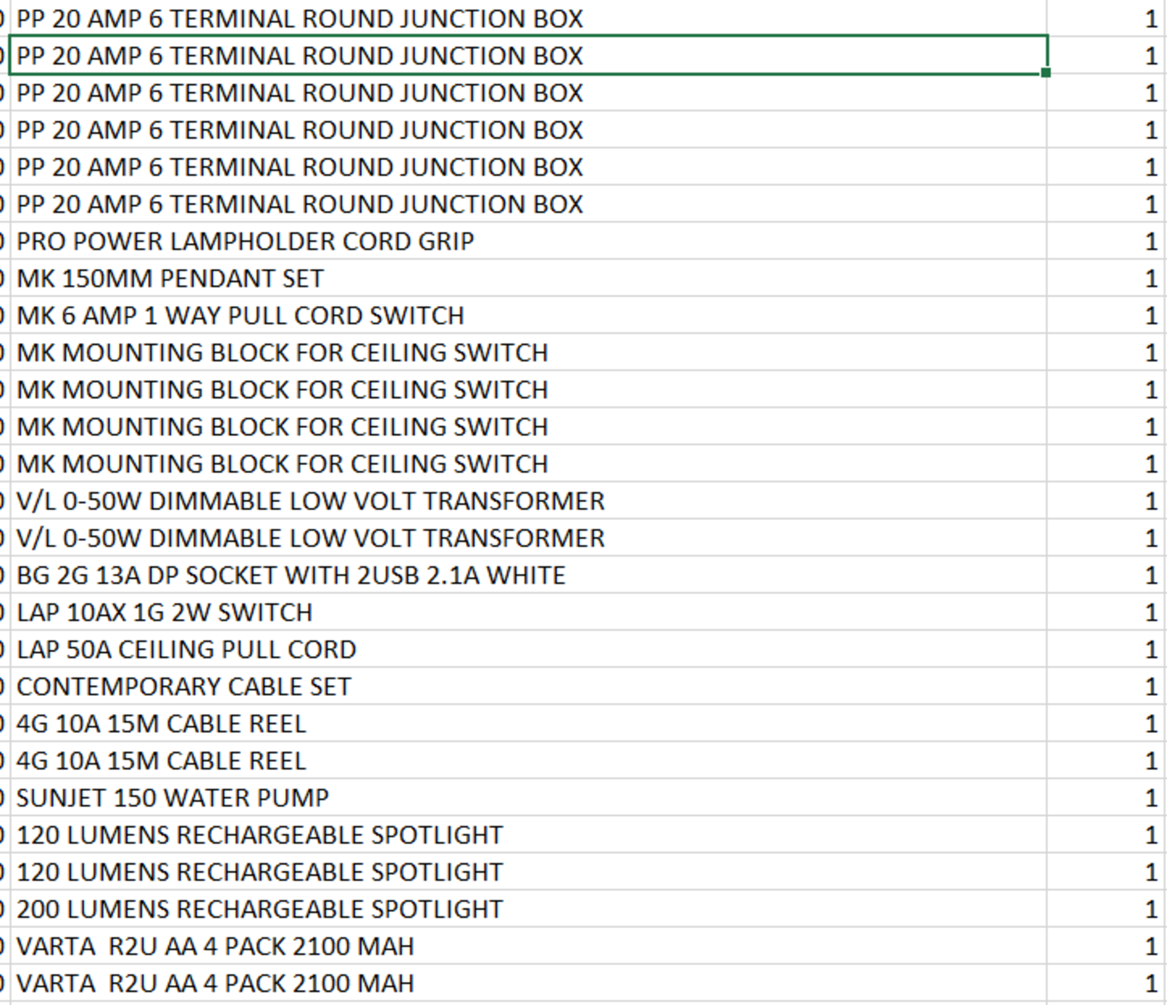Click the upper 4G 10A 15M CABLE REEL cell
Image resolution: width=1167 pixels, height=1005 pixels.
pos(528,723)
